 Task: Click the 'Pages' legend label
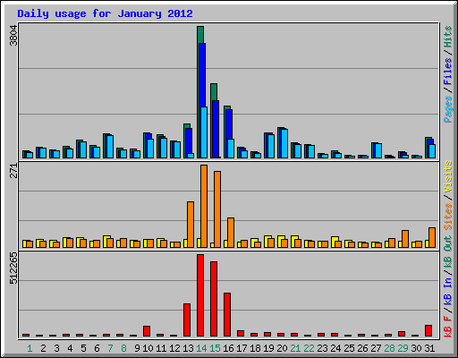coord(447,109)
